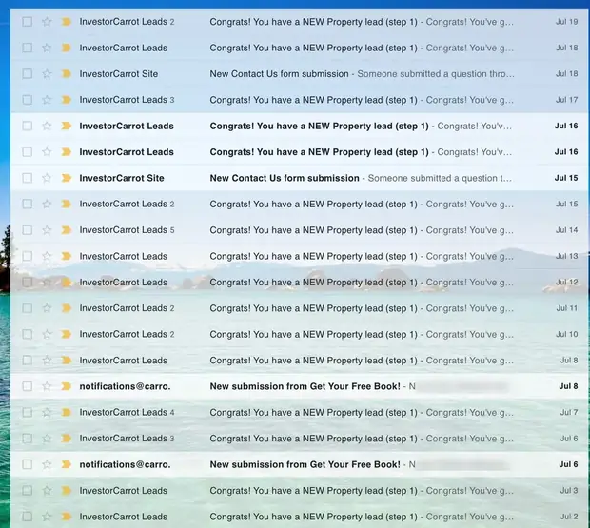590x528 pixels.
Task: Star the Jul 11 InvestorCarrot Leads email
Action: 47,308
